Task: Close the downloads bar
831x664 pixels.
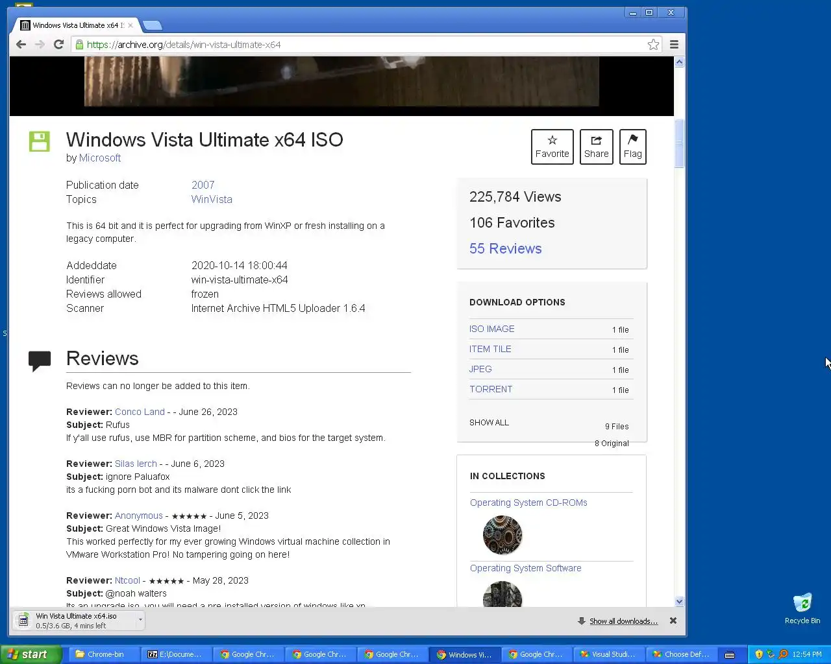Action: click(673, 621)
